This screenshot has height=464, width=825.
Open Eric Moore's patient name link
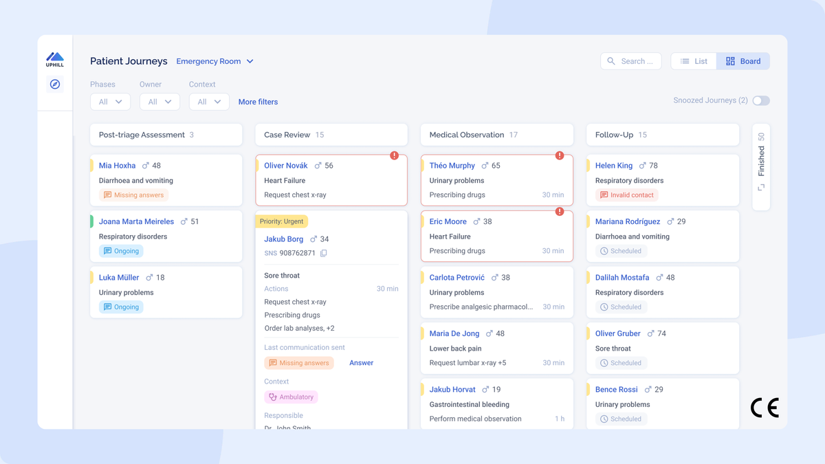[x=448, y=221]
